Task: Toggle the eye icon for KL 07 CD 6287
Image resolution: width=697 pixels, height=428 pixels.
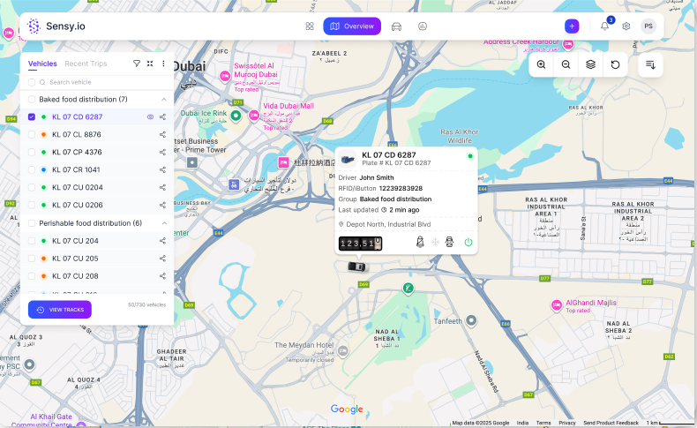Action: coord(150,116)
